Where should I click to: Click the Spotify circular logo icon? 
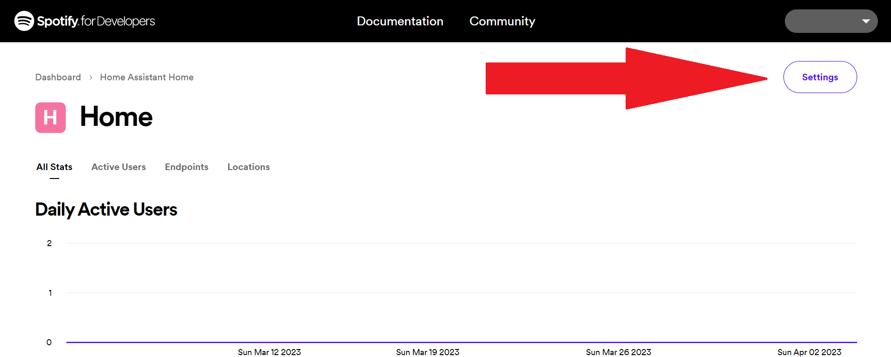click(x=24, y=21)
